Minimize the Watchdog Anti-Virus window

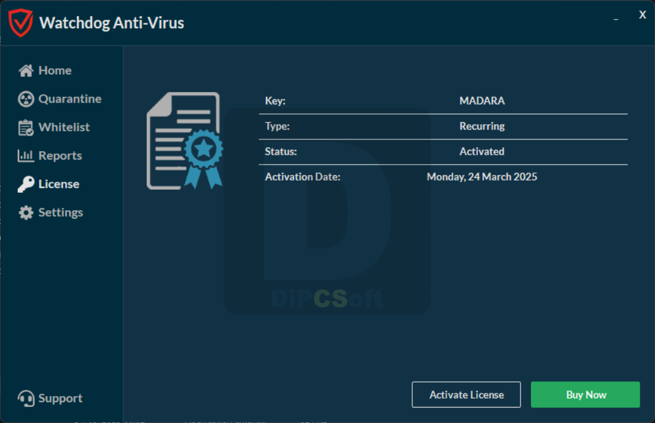point(616,19)
